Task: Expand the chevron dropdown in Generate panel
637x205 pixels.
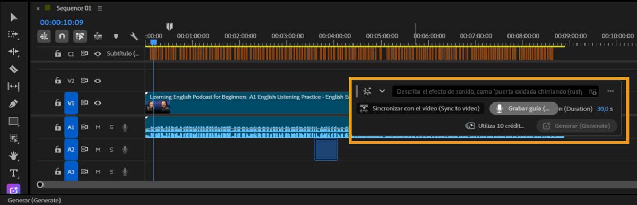Action: click(382, 91)
